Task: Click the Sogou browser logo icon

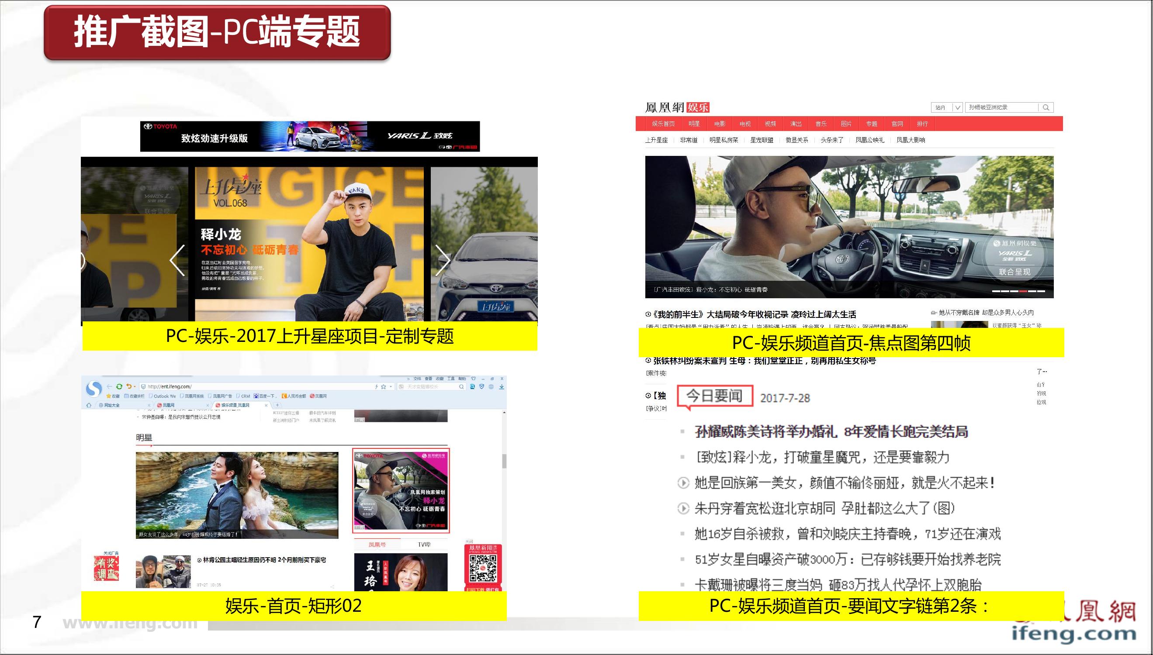Action: (x=93, y=389)
